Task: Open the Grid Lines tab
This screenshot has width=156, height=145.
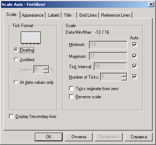Action: tap(88, 15)
